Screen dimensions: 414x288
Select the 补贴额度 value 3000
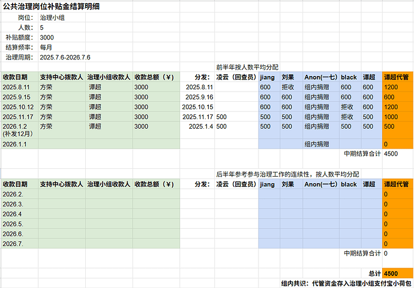[47, 37]
